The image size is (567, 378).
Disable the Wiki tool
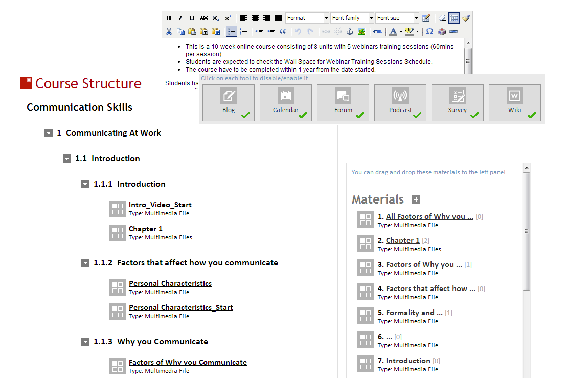(515, 103)
